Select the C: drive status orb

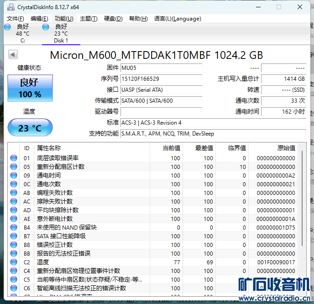(7, 27)
